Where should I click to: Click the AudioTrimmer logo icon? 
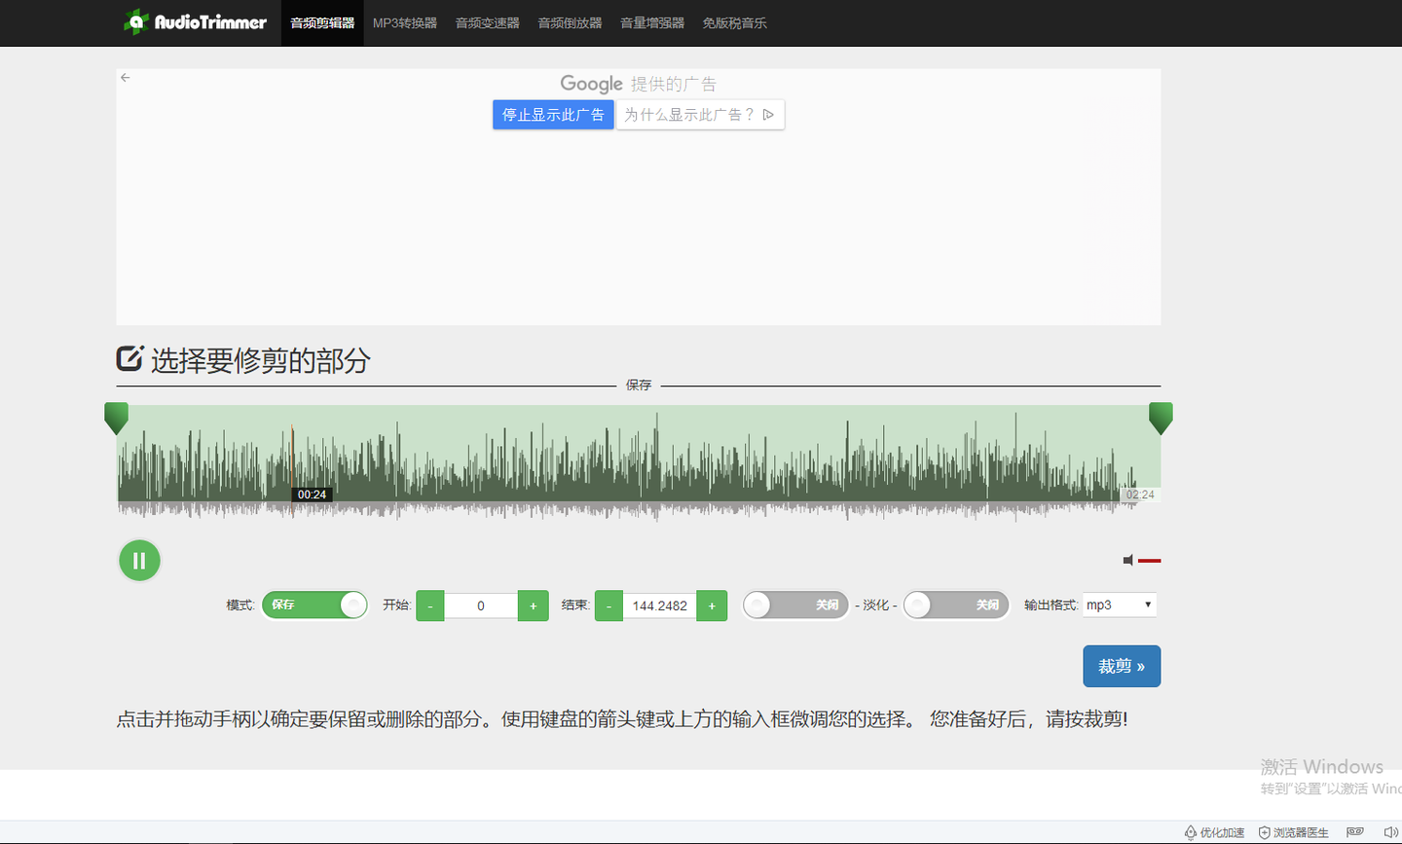point(134,21)
